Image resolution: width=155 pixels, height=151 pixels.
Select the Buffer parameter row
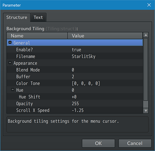pos(75,77)
